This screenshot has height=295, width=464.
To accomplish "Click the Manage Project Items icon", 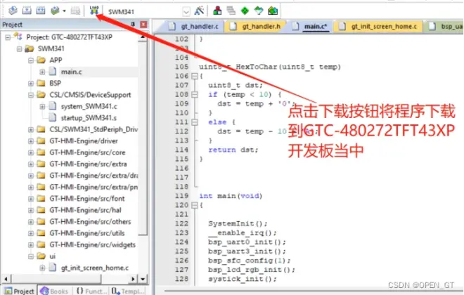I will 217,11.
